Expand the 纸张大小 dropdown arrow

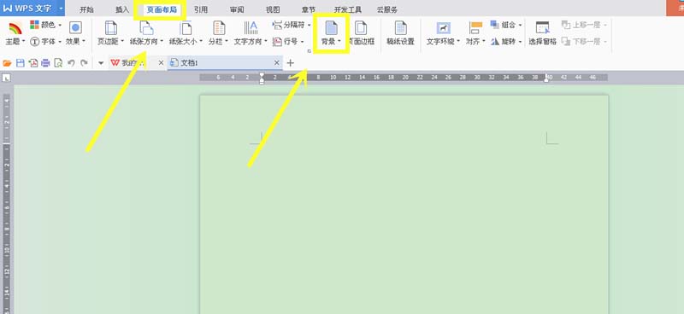(x=201, y=42)
